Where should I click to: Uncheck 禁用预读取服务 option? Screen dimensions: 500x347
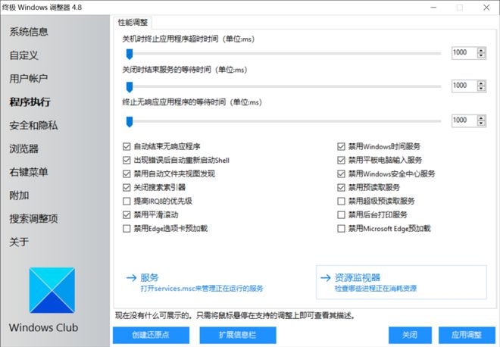click(x=341, y=188)
